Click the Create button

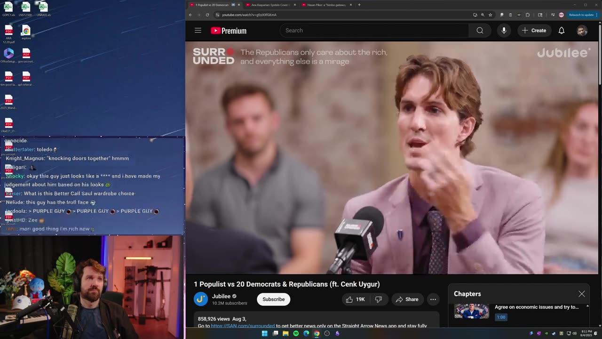tap(534, 31)
